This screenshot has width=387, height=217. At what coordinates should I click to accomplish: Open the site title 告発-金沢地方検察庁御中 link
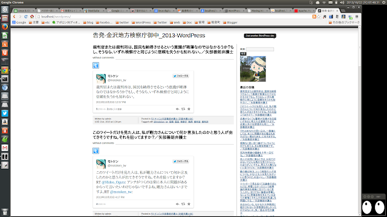(149, 36)
